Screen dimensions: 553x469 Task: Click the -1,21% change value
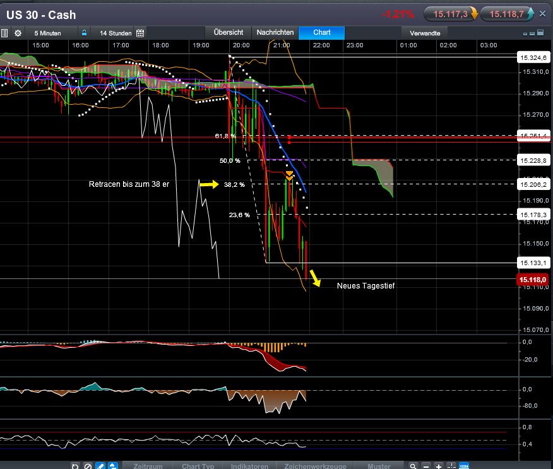tap(398, 14)
